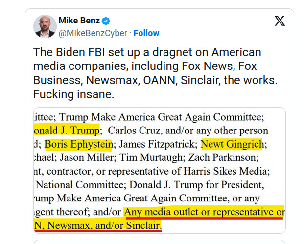Click the Follow link

tap(146, 33)
